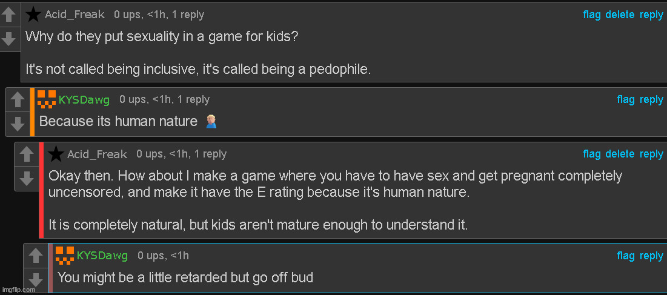Click the black star icon on the top comment
The image size is (667, 295).
33,14
